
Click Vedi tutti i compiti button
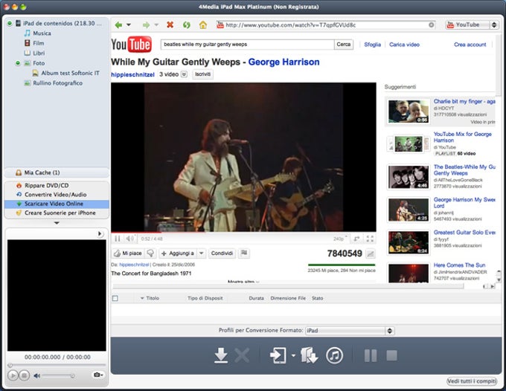(472, 381)
